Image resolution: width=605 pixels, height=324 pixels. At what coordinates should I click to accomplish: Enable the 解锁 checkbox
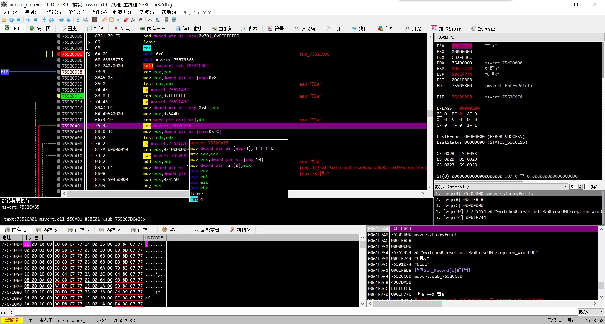pyautogui.click(x=587, y=187)
